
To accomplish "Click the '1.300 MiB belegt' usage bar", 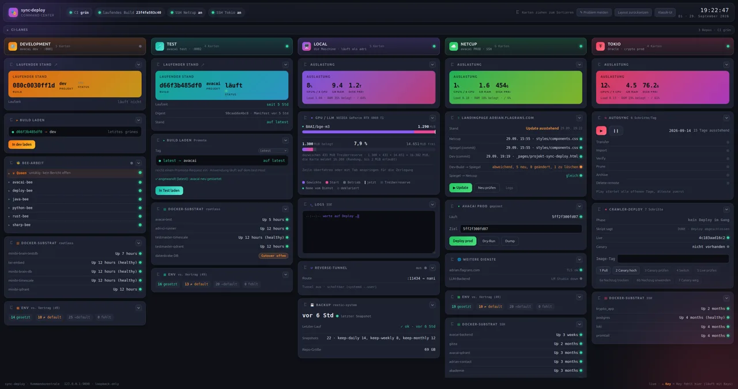I will 369,149.
